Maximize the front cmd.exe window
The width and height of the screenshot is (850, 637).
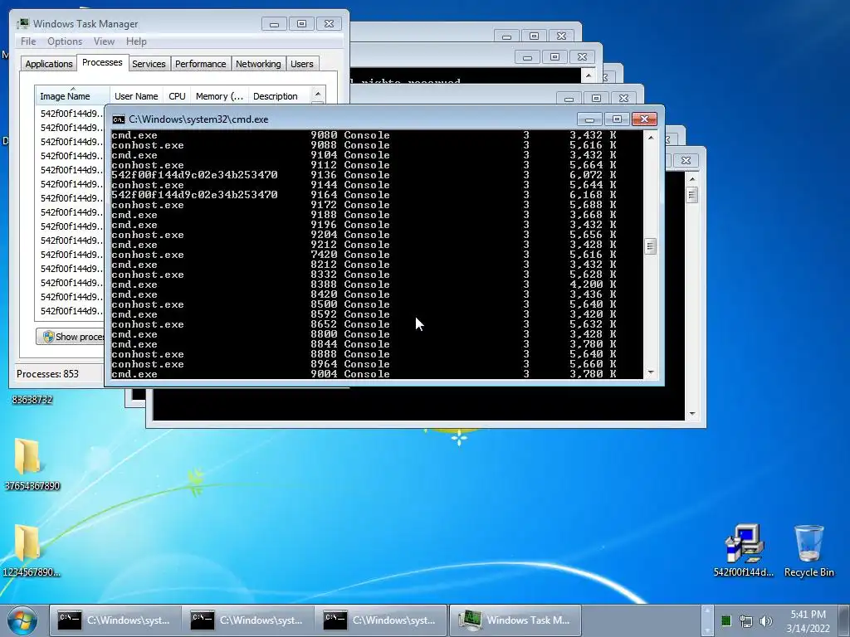(x=617, y=119)
